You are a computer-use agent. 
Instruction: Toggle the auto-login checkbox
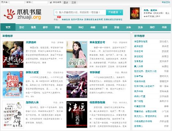point(51,3)
